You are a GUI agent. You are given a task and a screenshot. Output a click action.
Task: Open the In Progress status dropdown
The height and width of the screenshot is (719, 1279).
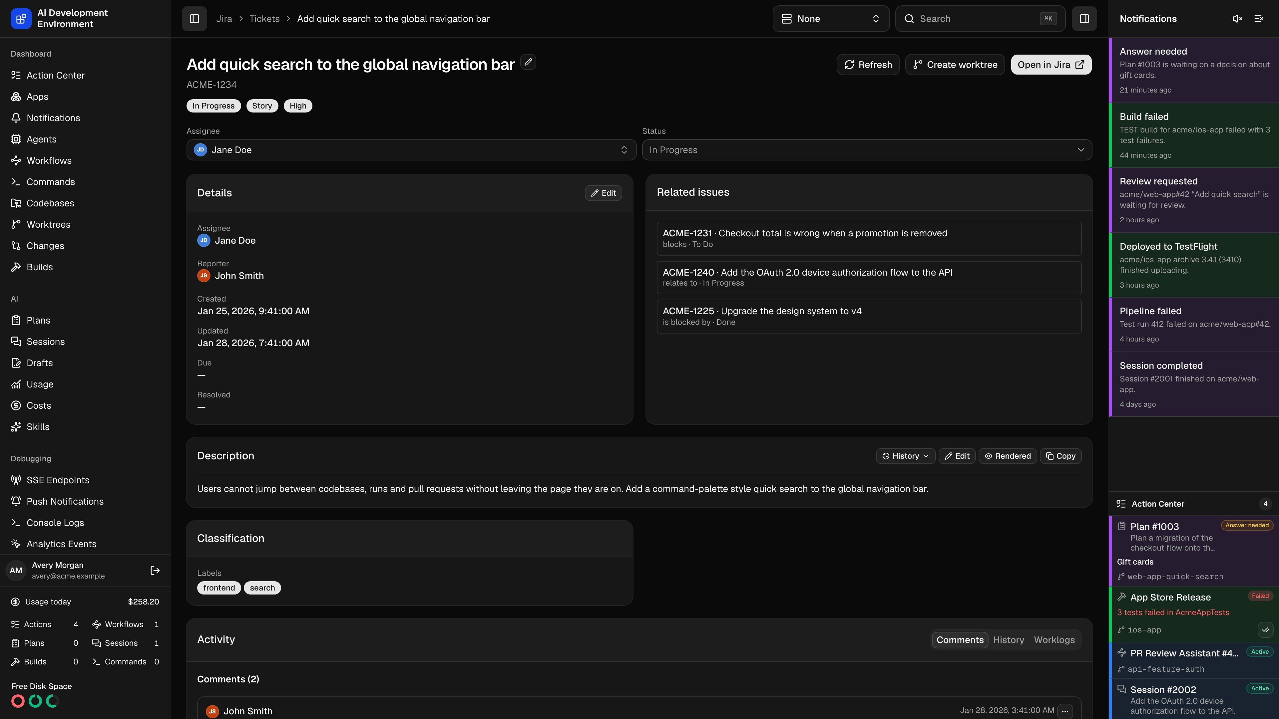[867, 150]
